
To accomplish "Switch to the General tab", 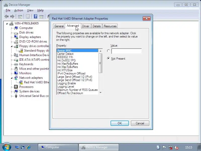I will (59, 26).
